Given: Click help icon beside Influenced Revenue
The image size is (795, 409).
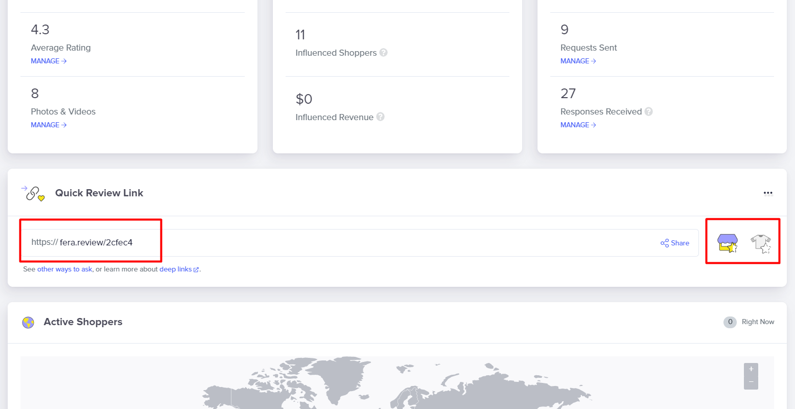Looking at the screenshot, I should [x=381, y=117].
